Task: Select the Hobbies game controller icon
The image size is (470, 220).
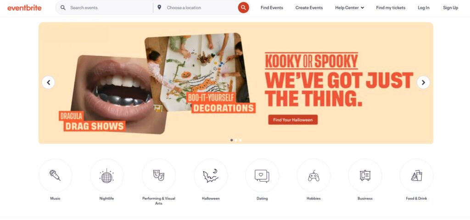Action: 313,176
